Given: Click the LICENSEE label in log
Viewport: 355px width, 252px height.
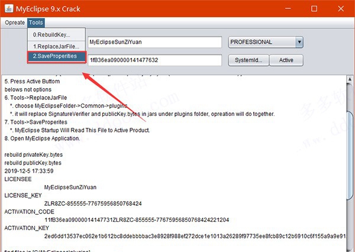Looking at the screenshot, I should click(18, 179).
